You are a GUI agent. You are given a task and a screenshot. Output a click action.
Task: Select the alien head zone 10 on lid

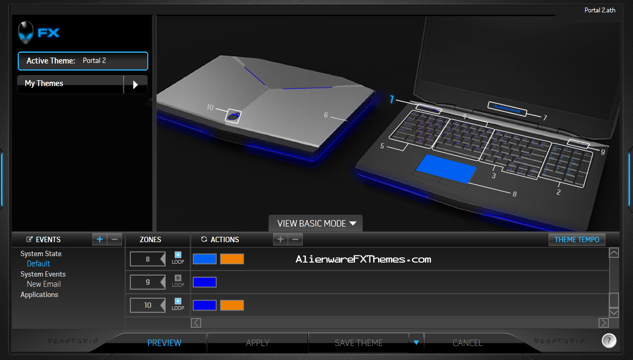[233, 116]
